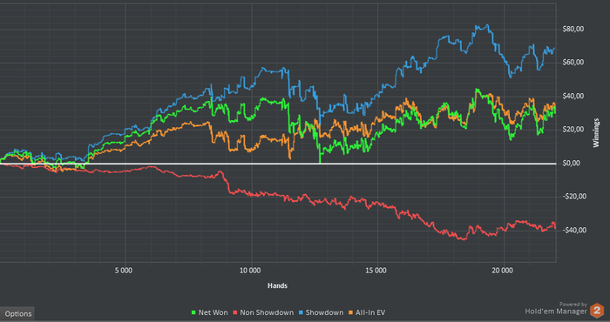Image resolution: width=610 pixels, height=322 pixels.
Task: Select the $0,00 axis label
Action: coord(573,163)
